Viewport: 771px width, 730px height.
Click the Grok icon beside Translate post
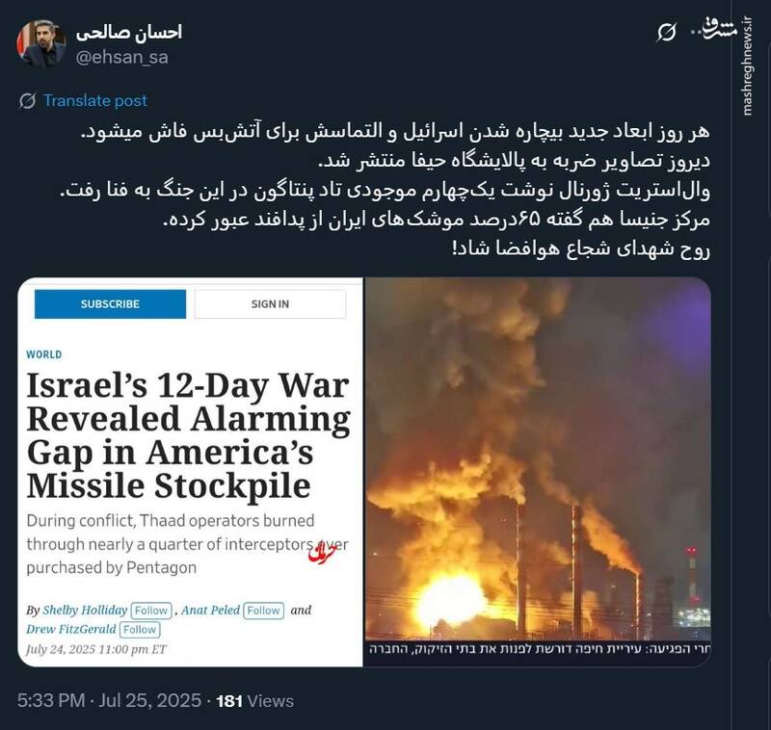point(27,101)
